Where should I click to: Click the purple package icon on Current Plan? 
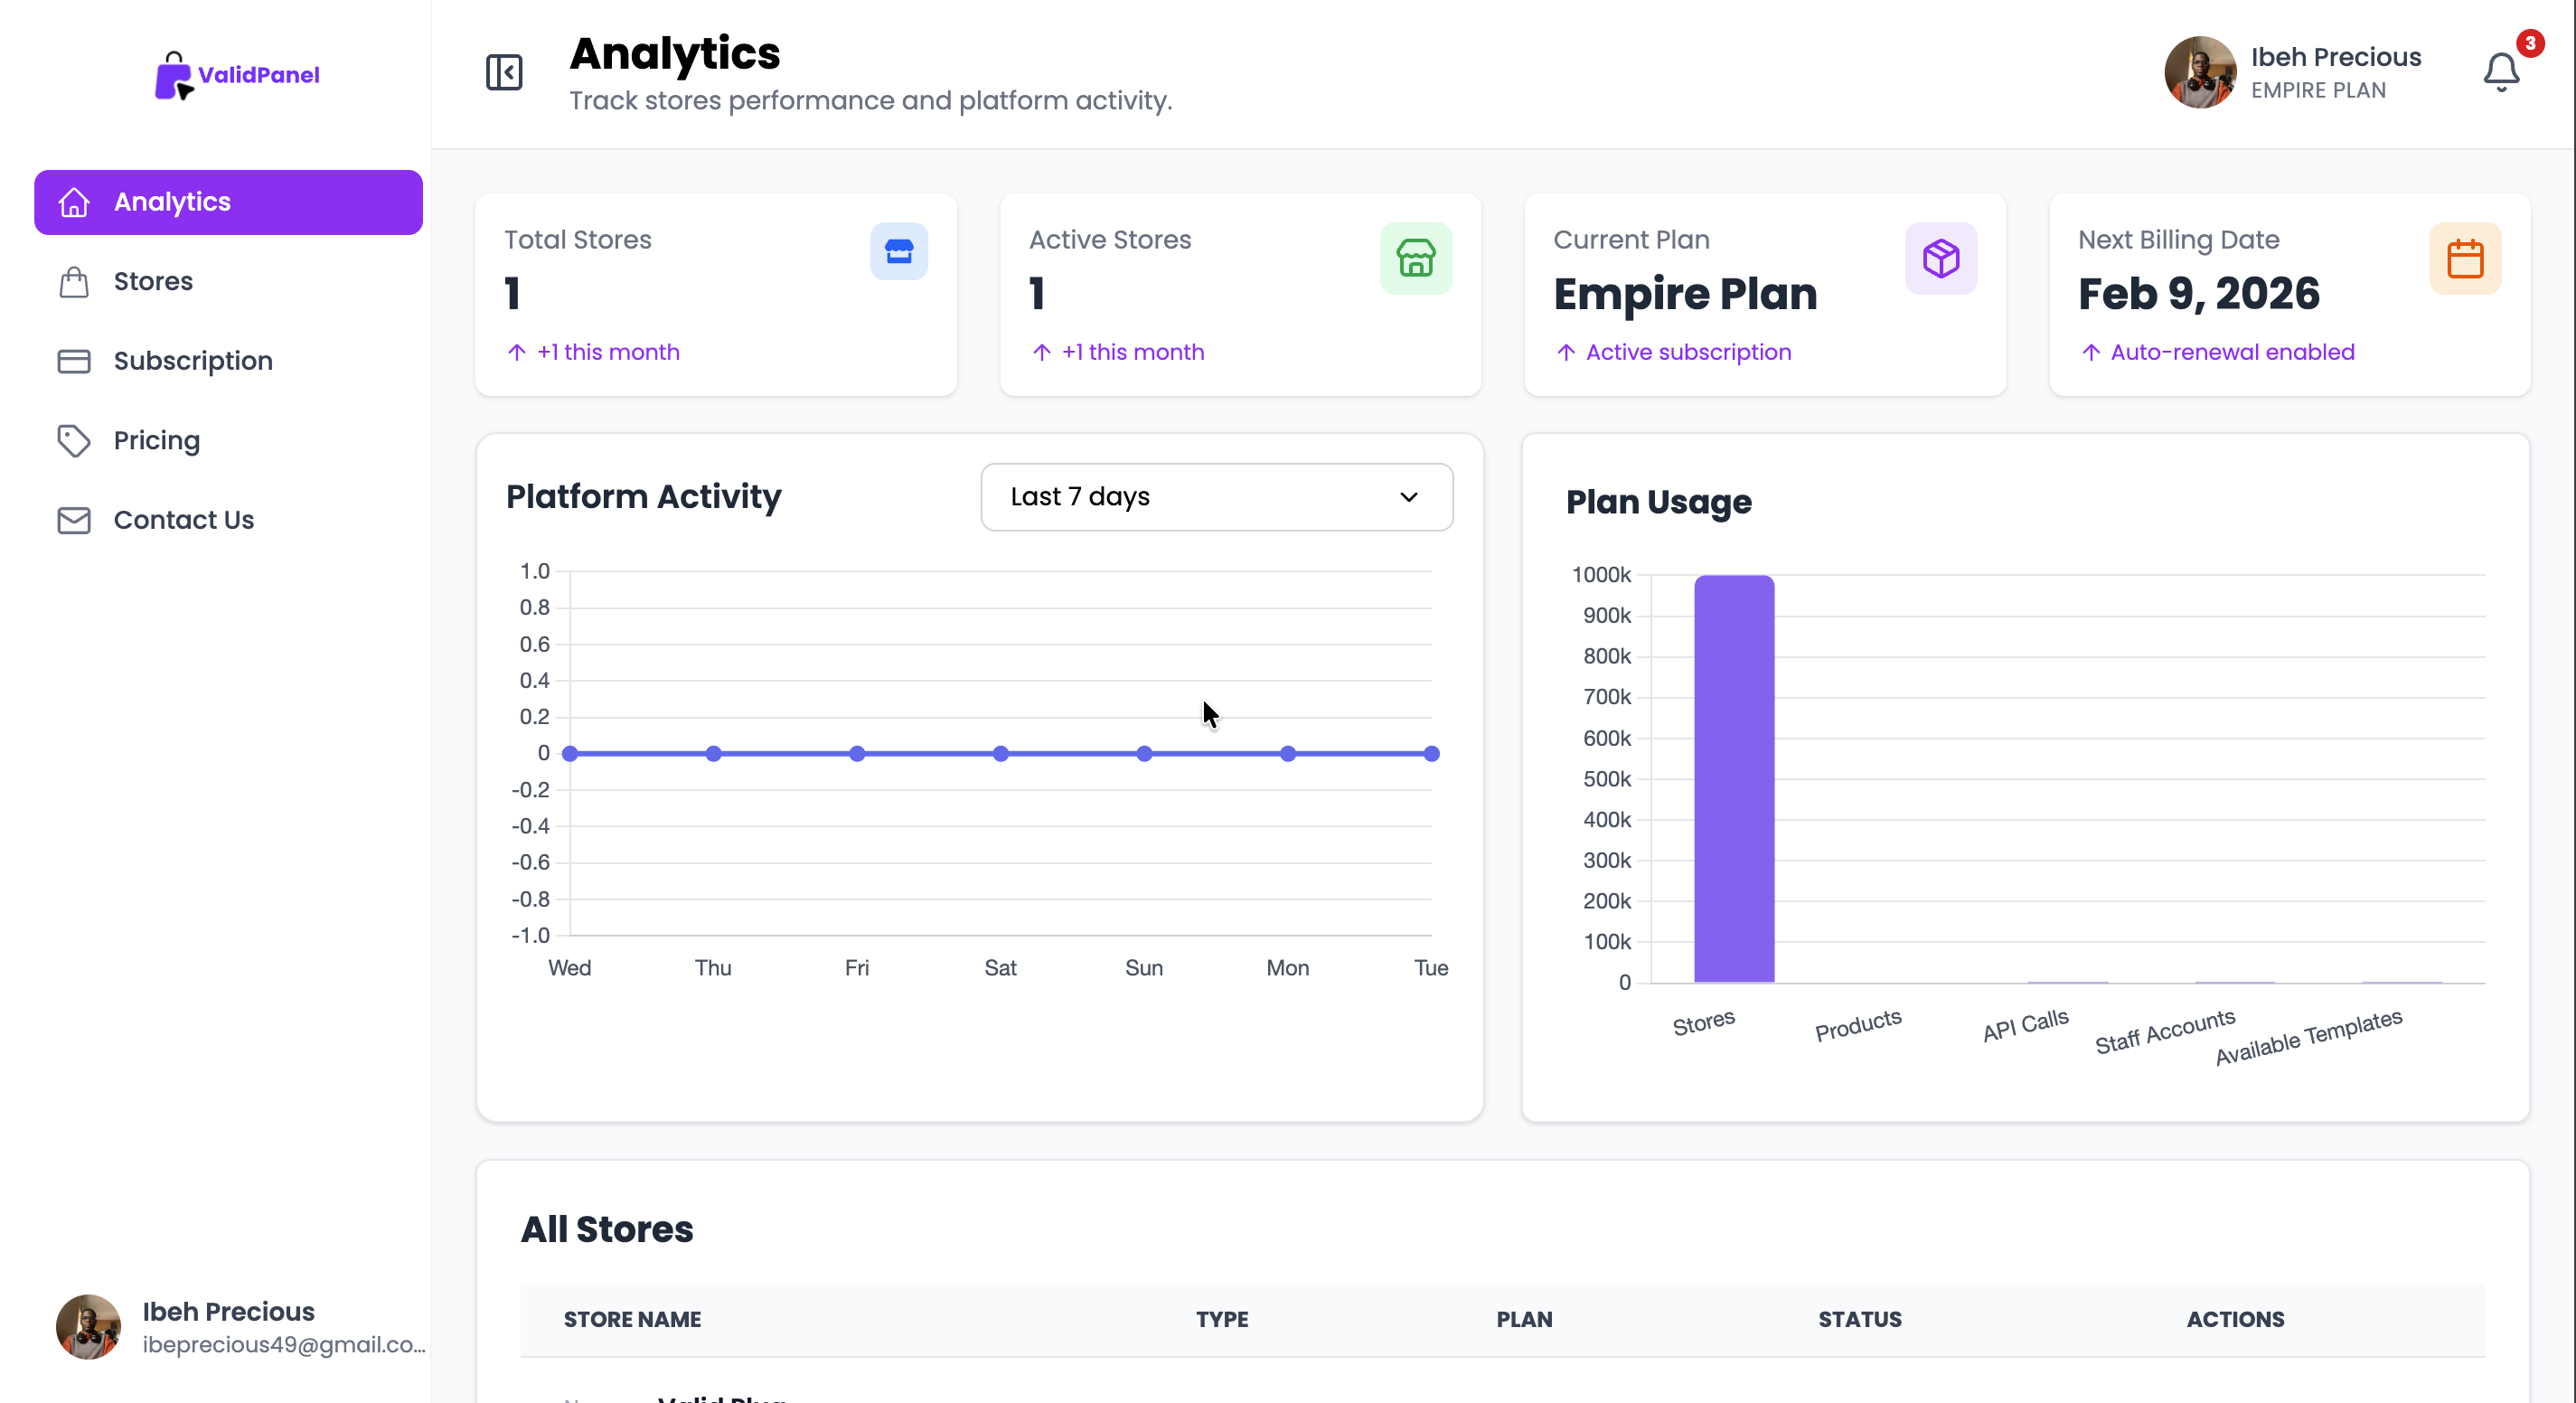coord(1940,258)
